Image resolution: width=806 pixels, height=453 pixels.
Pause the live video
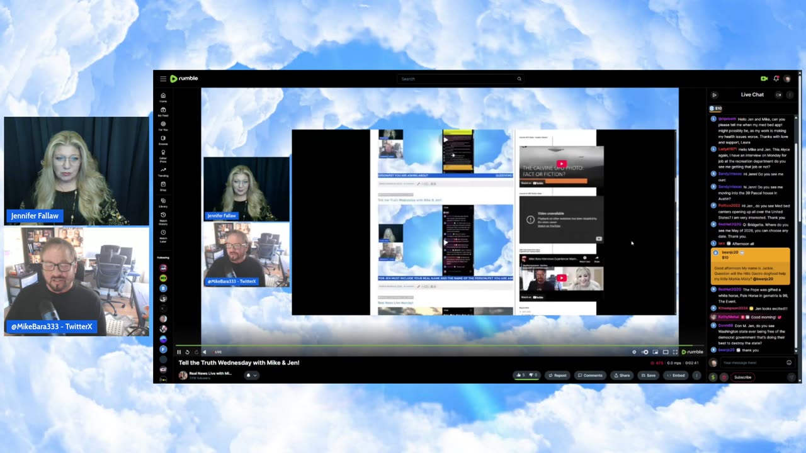[x=179, y=352]
